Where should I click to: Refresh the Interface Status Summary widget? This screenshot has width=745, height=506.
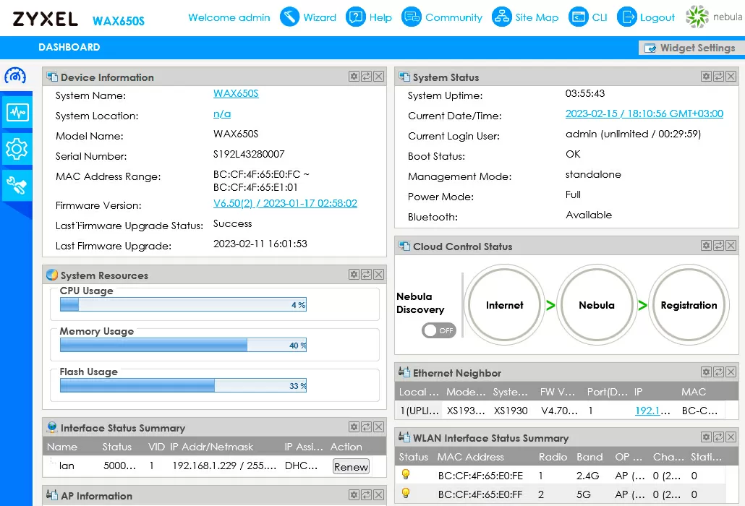pos(366,427)
